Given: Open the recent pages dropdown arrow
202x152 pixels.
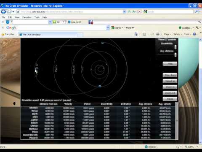Looking at the screenshot, I should 13,12.
